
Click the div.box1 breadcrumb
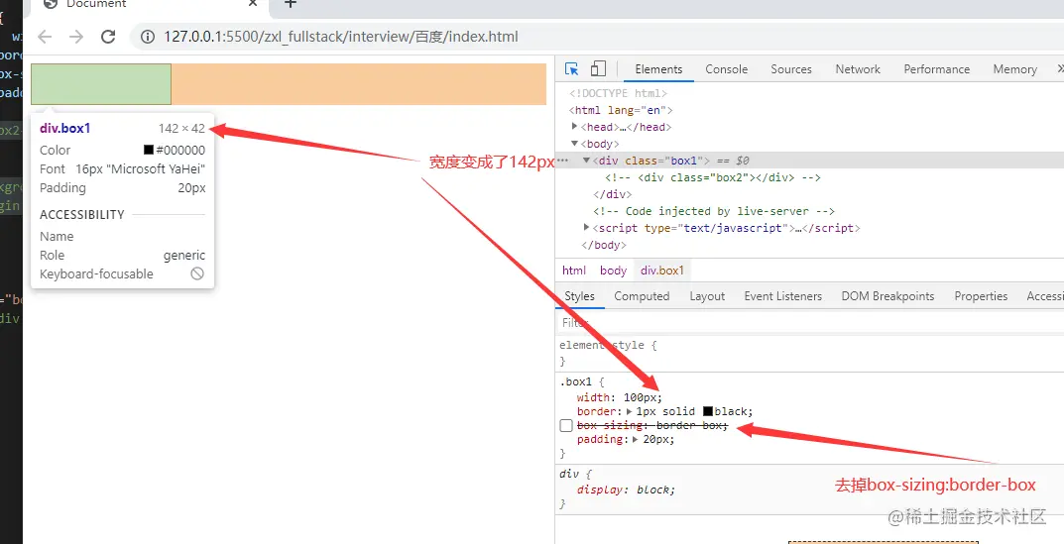pyautogui.click(x=662, y=270)
